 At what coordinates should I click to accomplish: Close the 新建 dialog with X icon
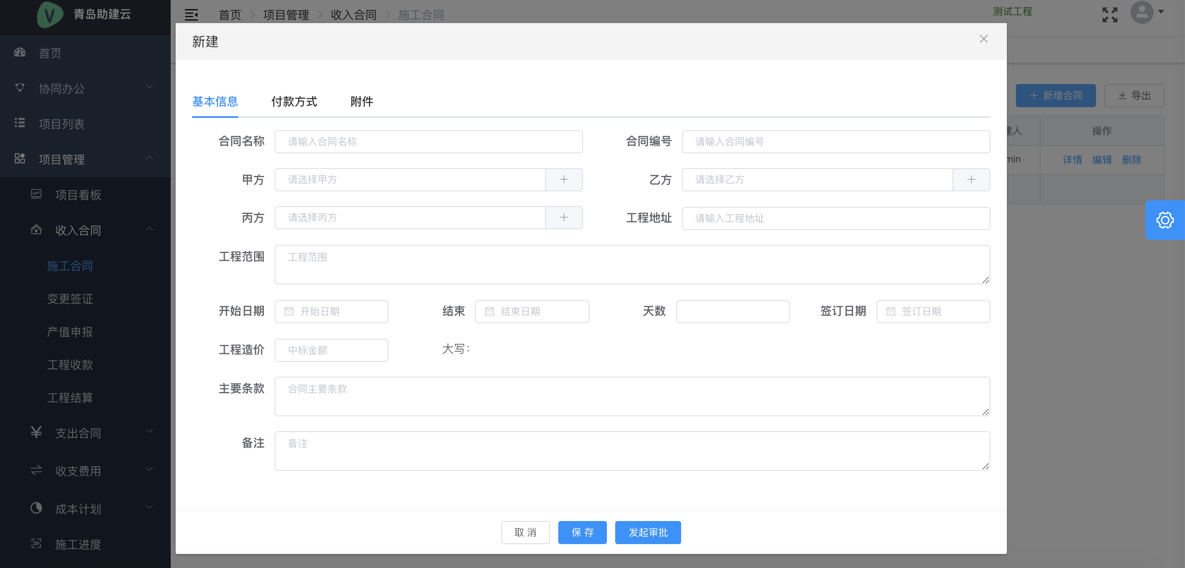(983, 39)
